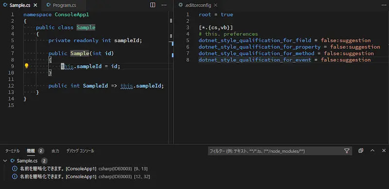The height and width of the screenshot is (189, 389).
Task: Activate the .editorconfig tab
Action: click(198, 5)
